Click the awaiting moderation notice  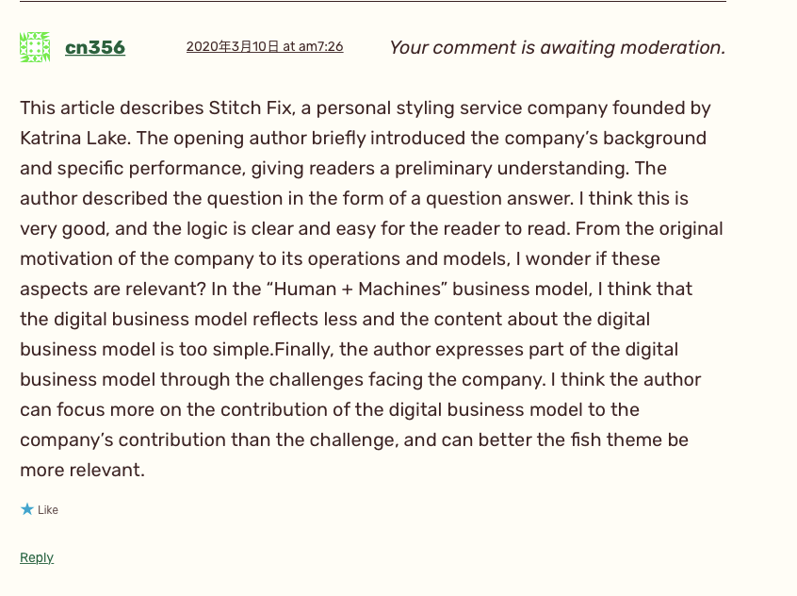coord(557,47)
